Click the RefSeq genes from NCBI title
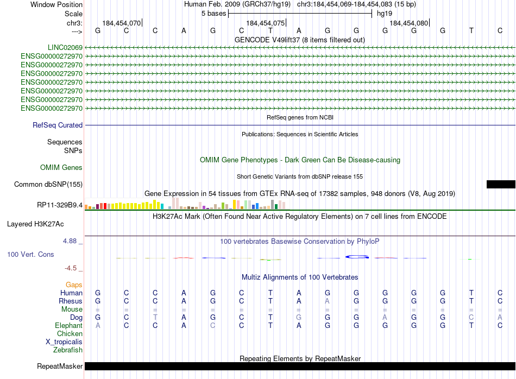The width and height of the screenshot is (516, 379). pos(300,117)
